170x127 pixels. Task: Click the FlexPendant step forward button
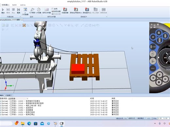165,79
